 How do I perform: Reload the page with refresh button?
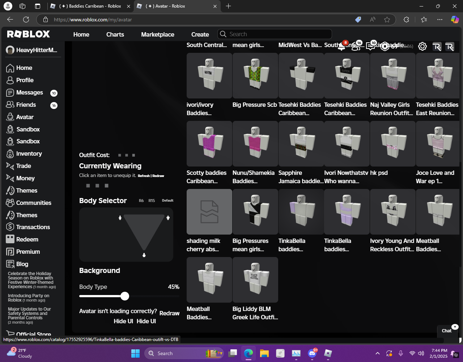(x=26, y=20)
